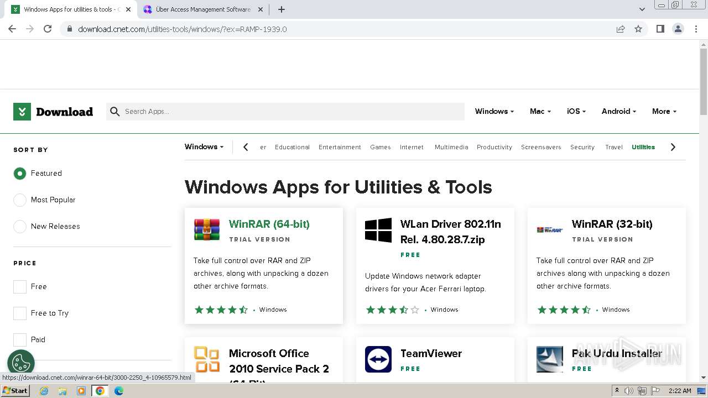The height and width of the screenshot is (398, 708).
Task: Focus the Search Apps field
Action: 285,112
